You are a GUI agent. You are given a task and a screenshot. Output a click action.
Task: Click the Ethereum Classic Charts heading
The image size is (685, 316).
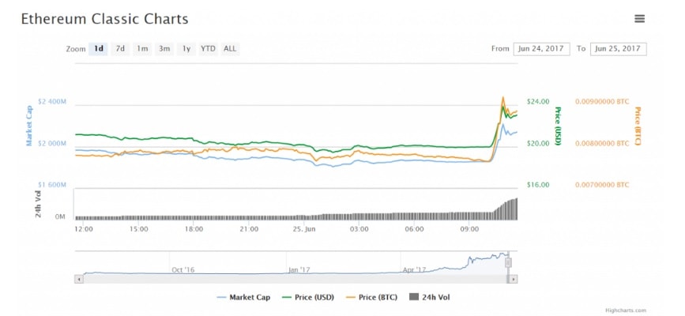point(105,18)
